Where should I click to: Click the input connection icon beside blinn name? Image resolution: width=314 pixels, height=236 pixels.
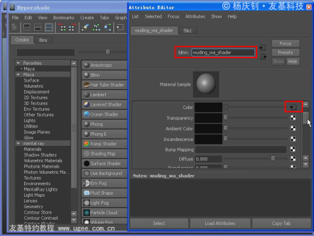pyautogui.click(x=263, y=48)
